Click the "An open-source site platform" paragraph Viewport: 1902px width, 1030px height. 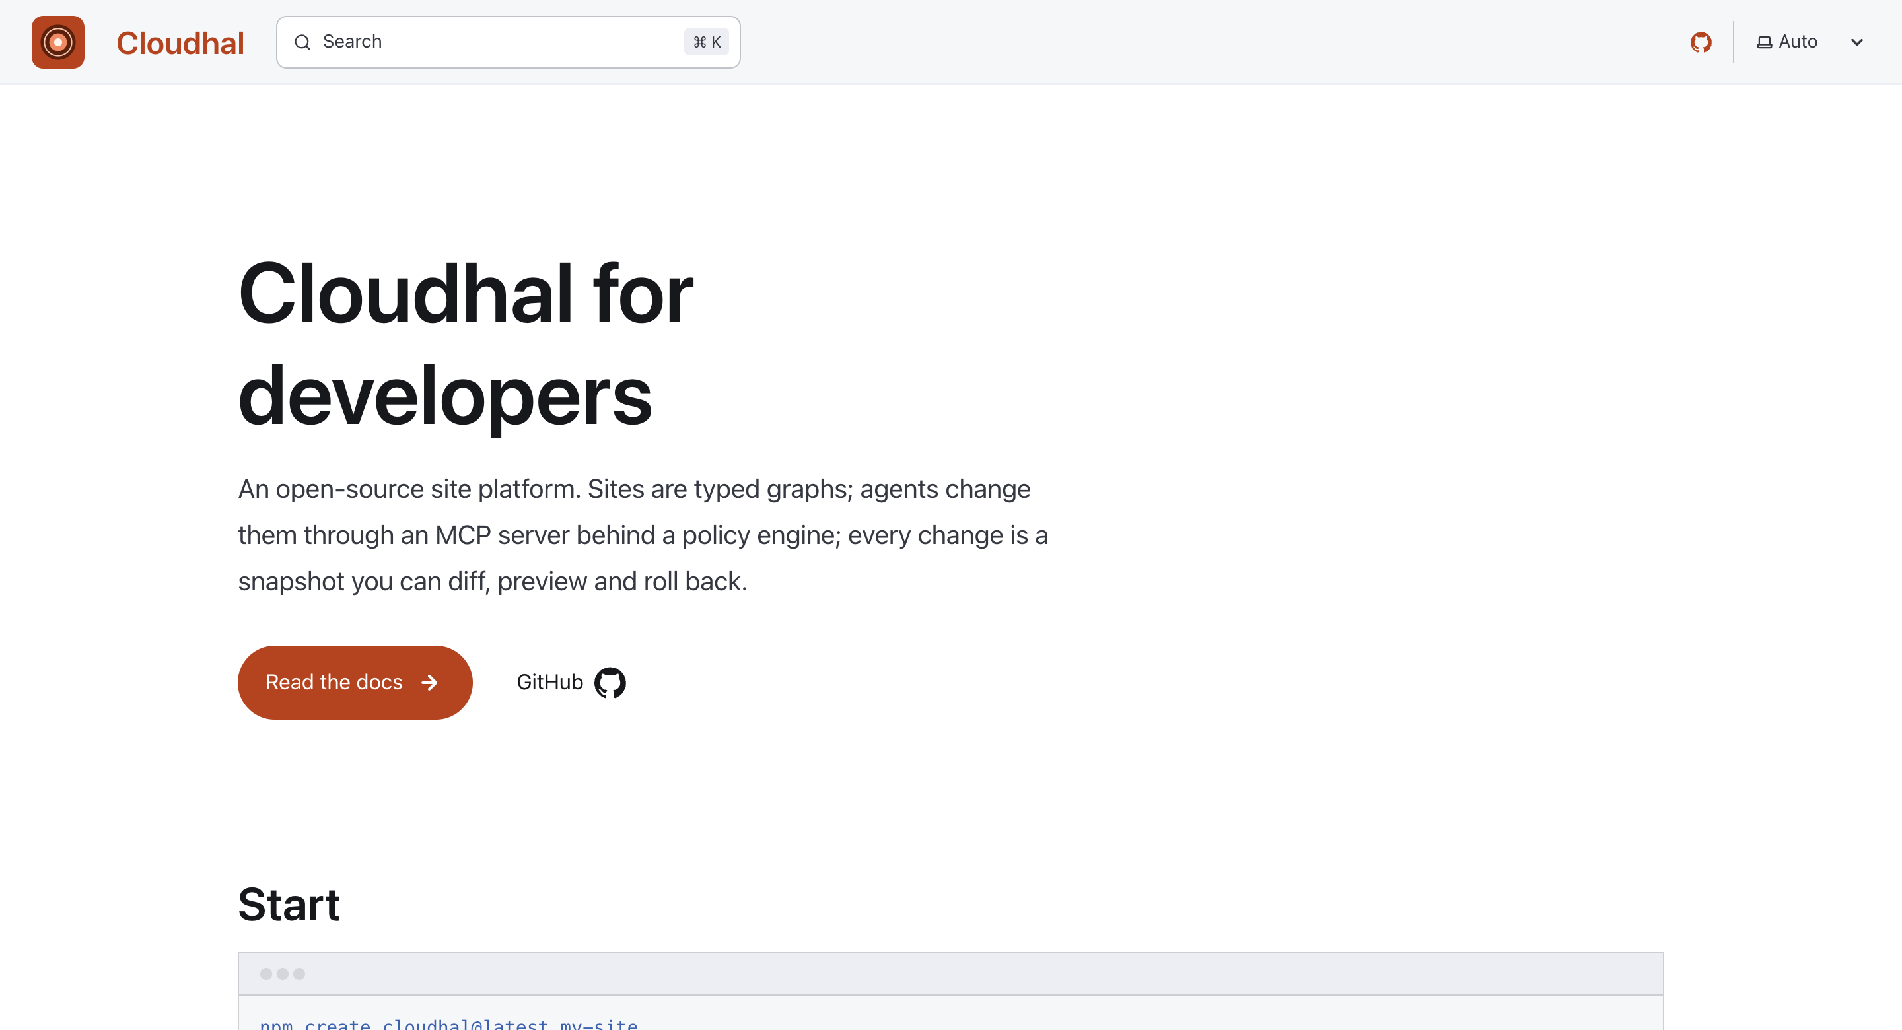tap(643, 535)
